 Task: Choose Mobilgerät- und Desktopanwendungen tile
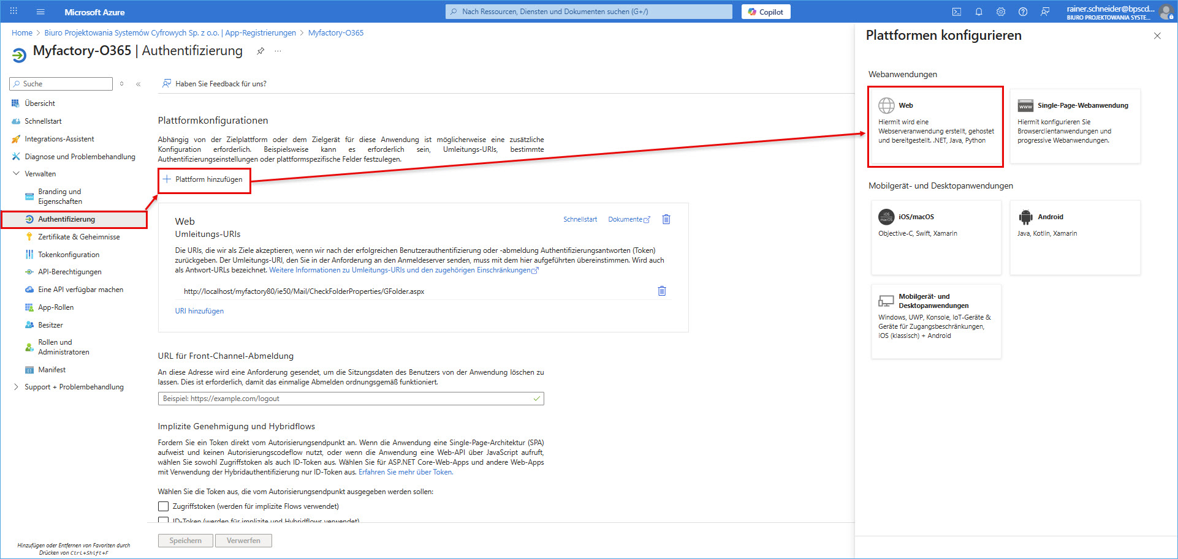[x=936, y=321]
